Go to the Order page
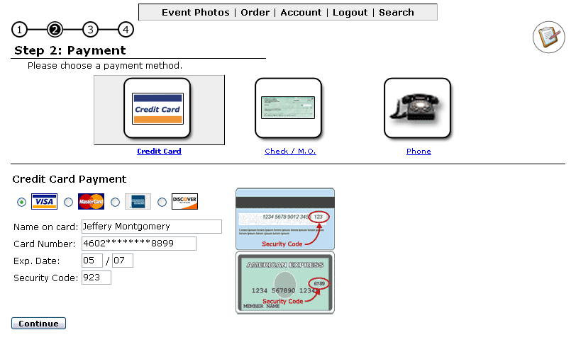This screenshot has height=342, width=576. 255,13
